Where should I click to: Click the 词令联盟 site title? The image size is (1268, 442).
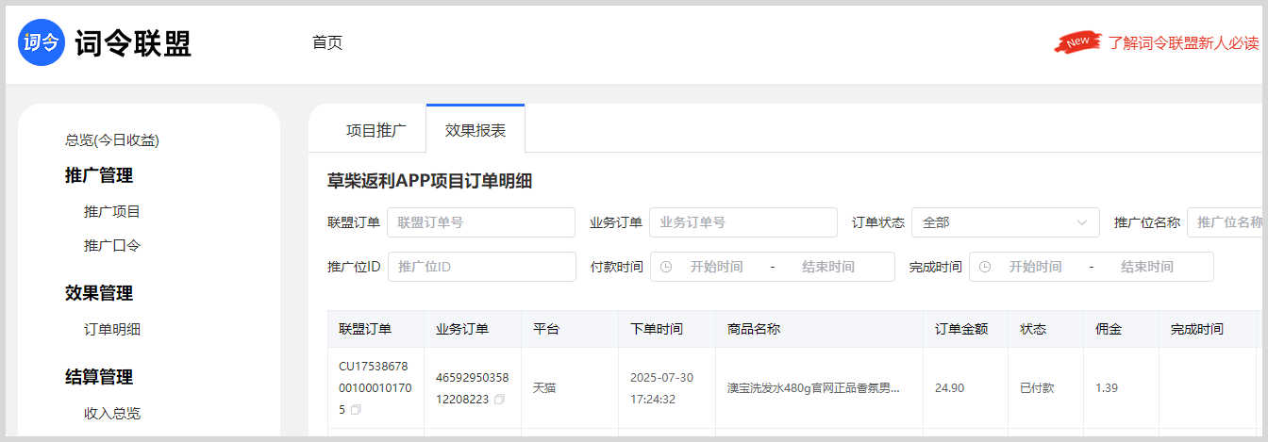(133, 43)
